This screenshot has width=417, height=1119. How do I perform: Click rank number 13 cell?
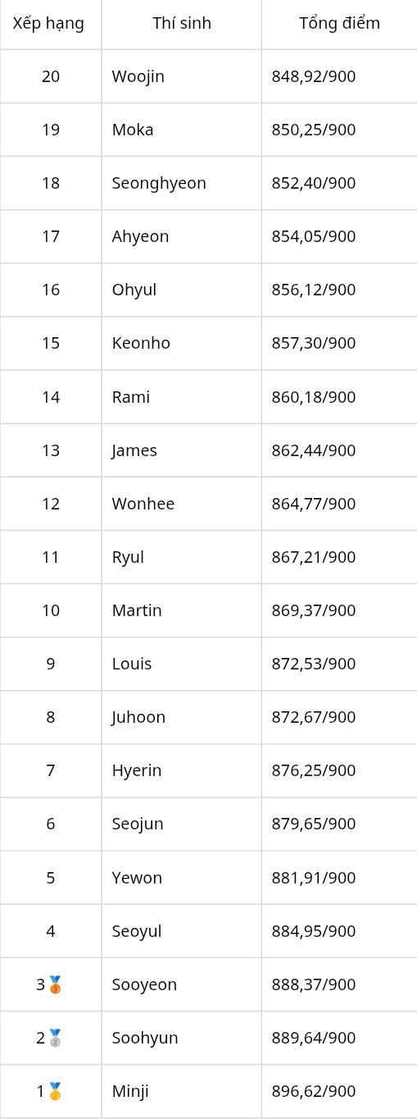pyautogui.click(x=51, y=450)
